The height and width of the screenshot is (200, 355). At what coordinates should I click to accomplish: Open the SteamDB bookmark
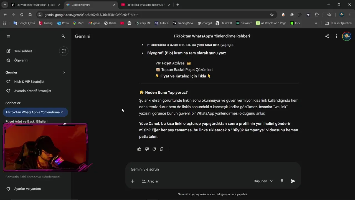[x=224, y=23]
